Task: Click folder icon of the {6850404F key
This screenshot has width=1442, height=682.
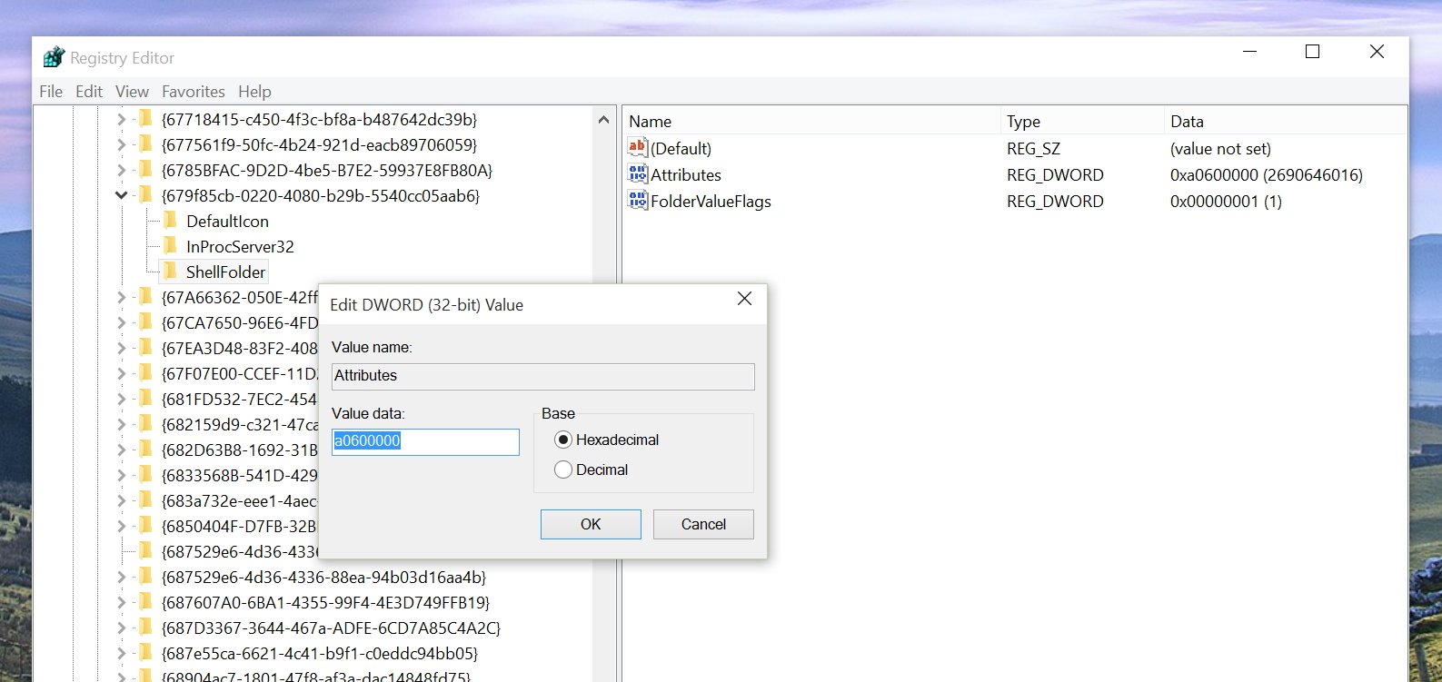Action: click(x=144, y=526)
